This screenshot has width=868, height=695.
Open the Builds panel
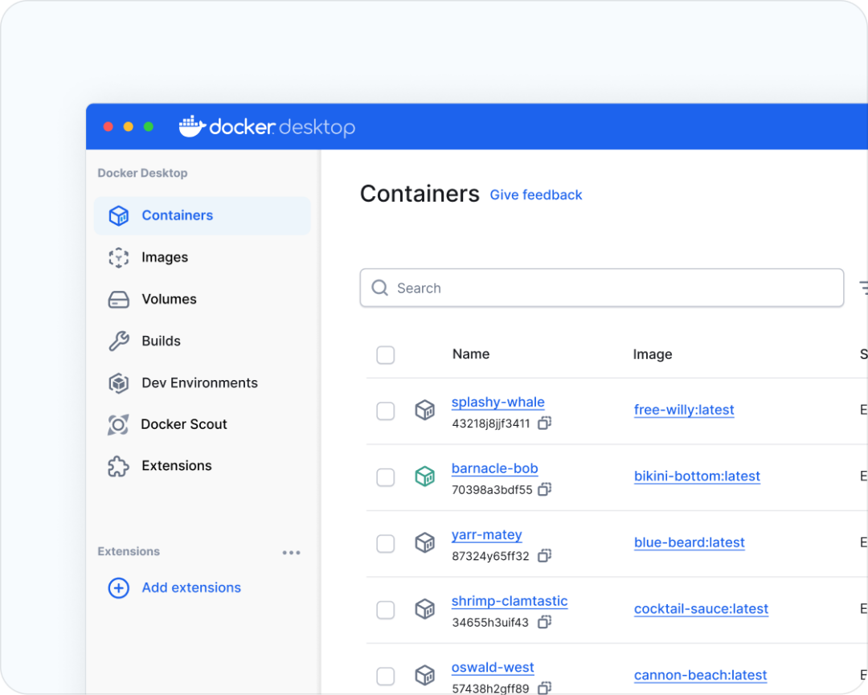click(x=118, y=341)
